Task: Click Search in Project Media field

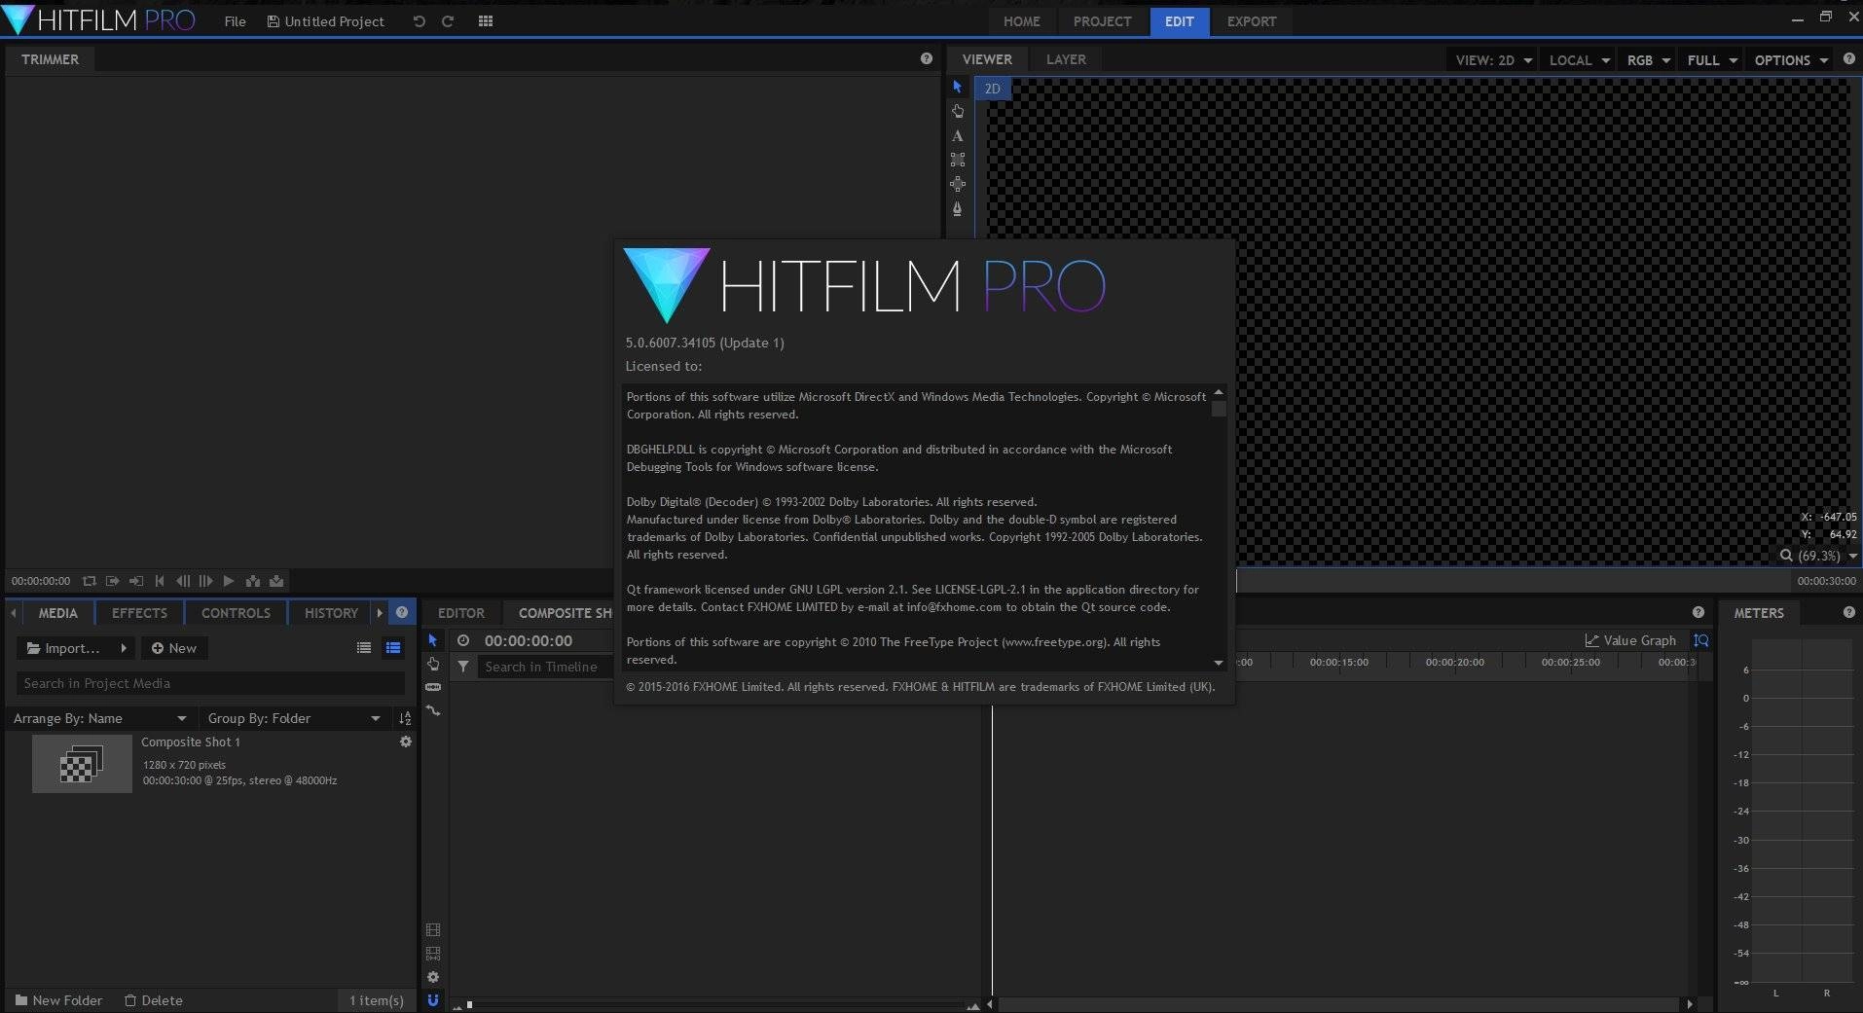Action: 210,683
